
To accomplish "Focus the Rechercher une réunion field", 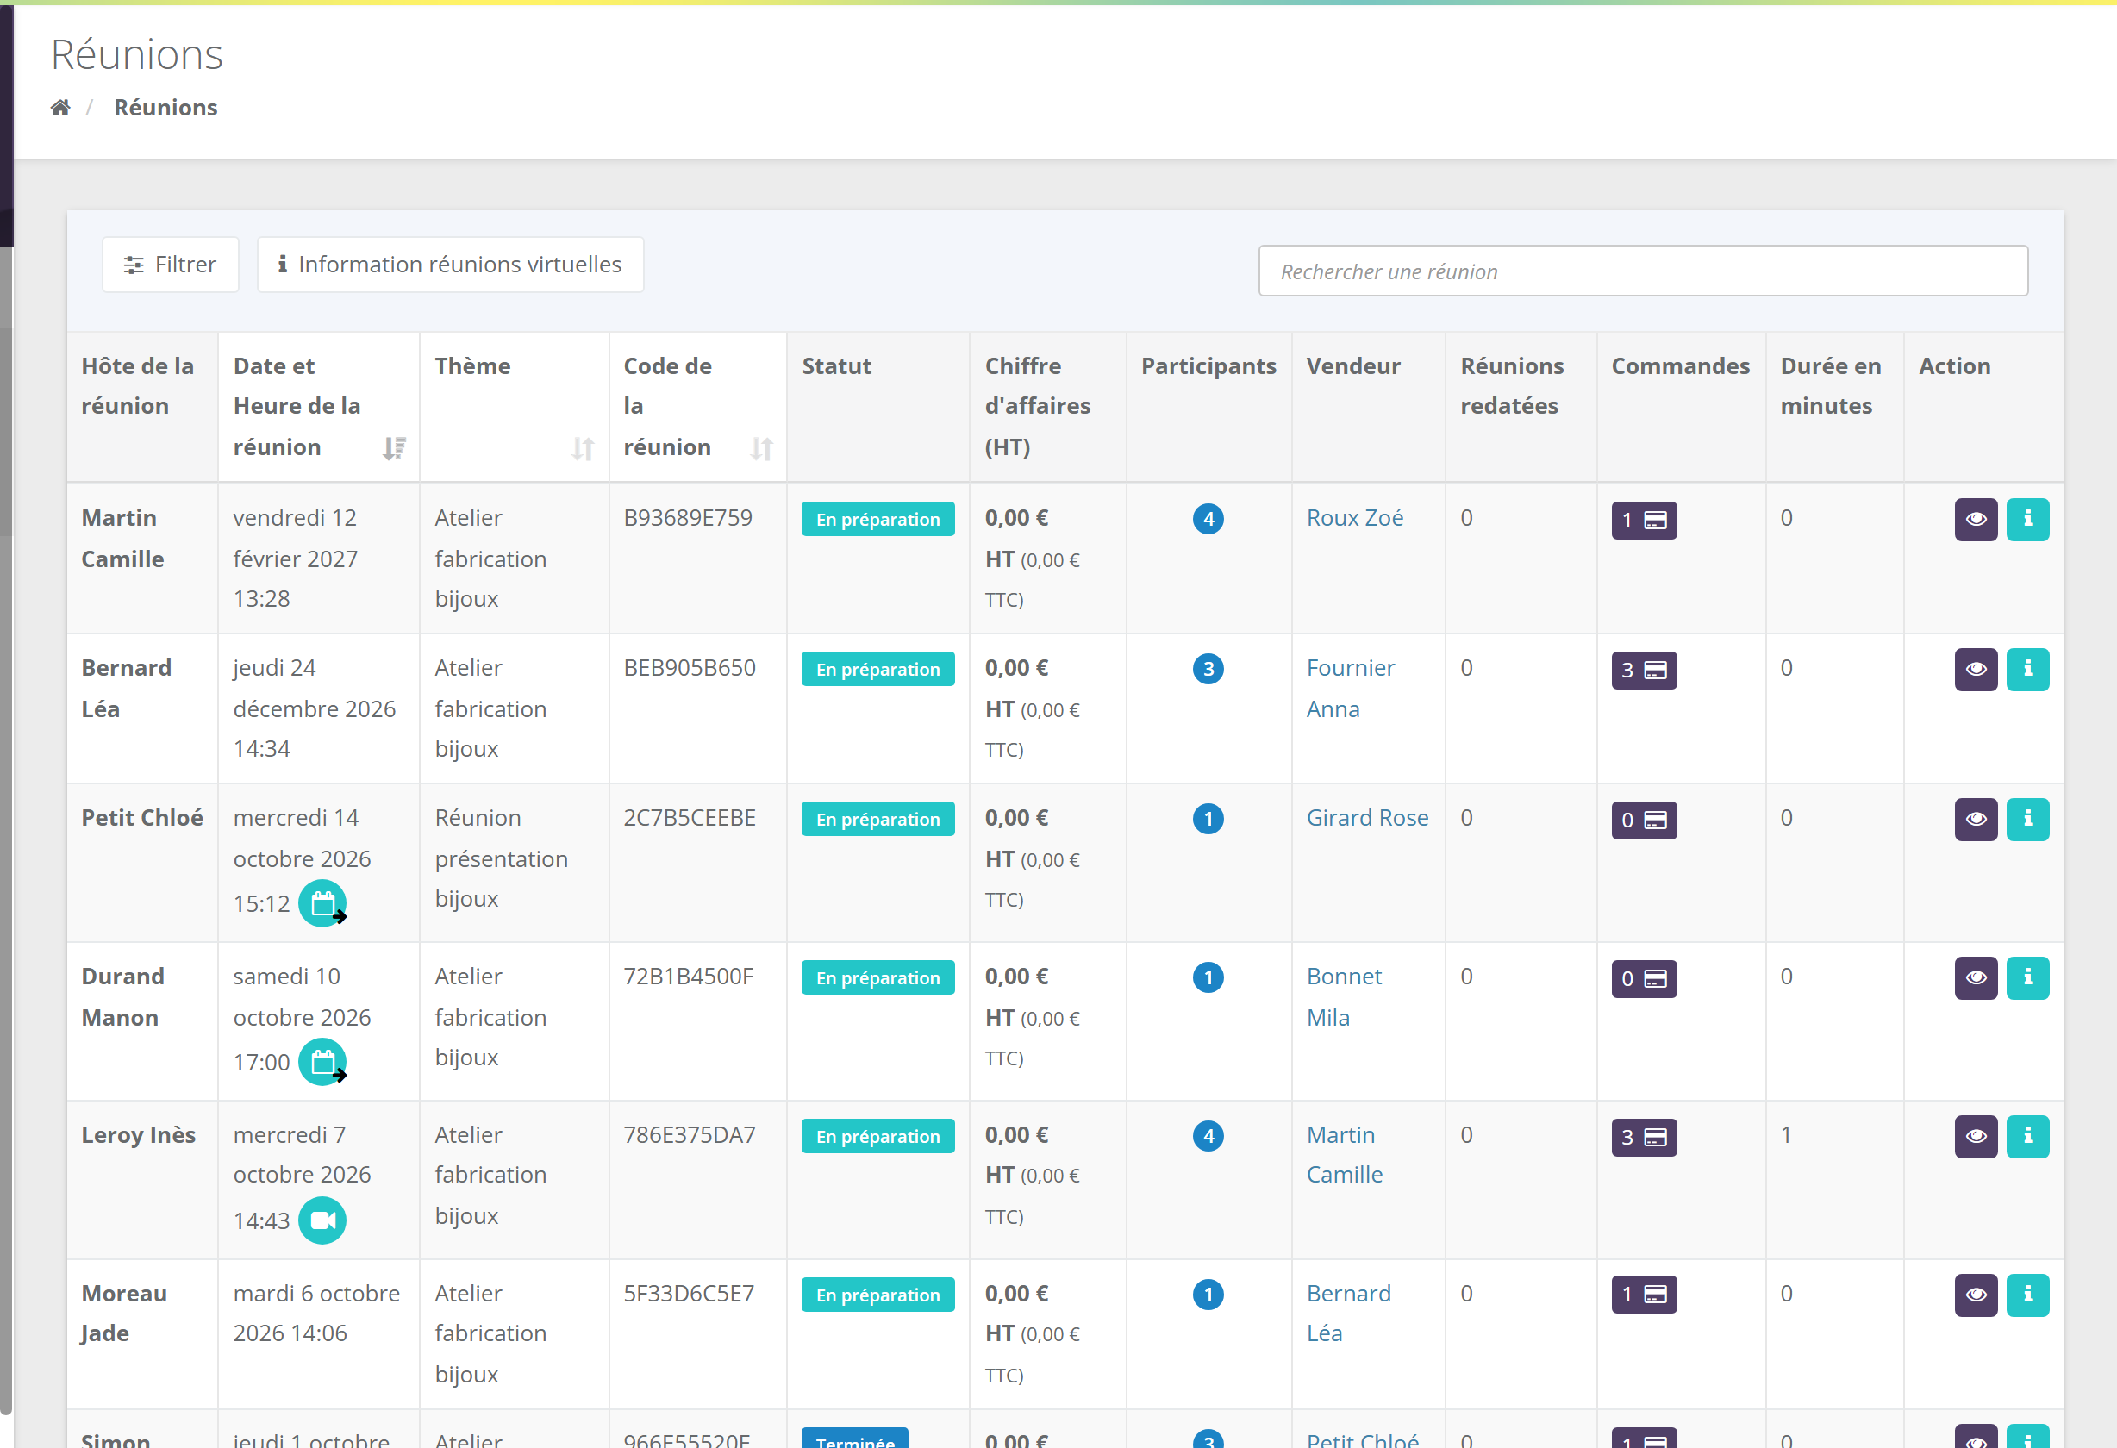I will click(x=1642, y=271).
